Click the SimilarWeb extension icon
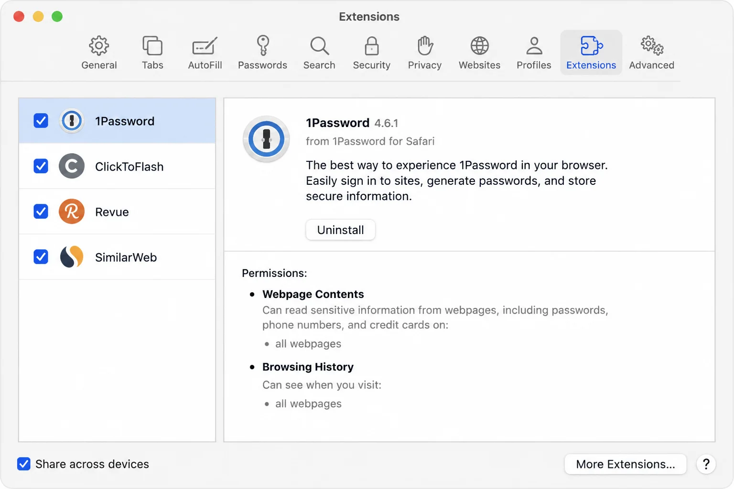 tap(72, 257)
